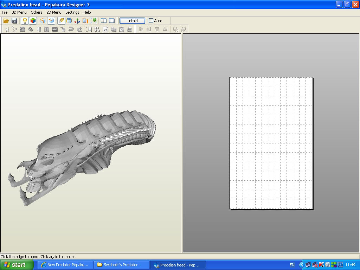Open the File menu

tap(5, 12)
